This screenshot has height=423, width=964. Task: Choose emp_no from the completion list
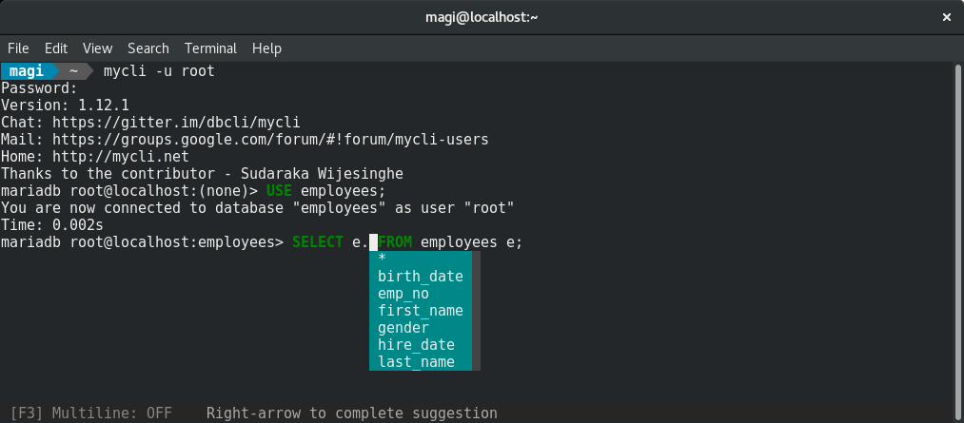(421, 294)
